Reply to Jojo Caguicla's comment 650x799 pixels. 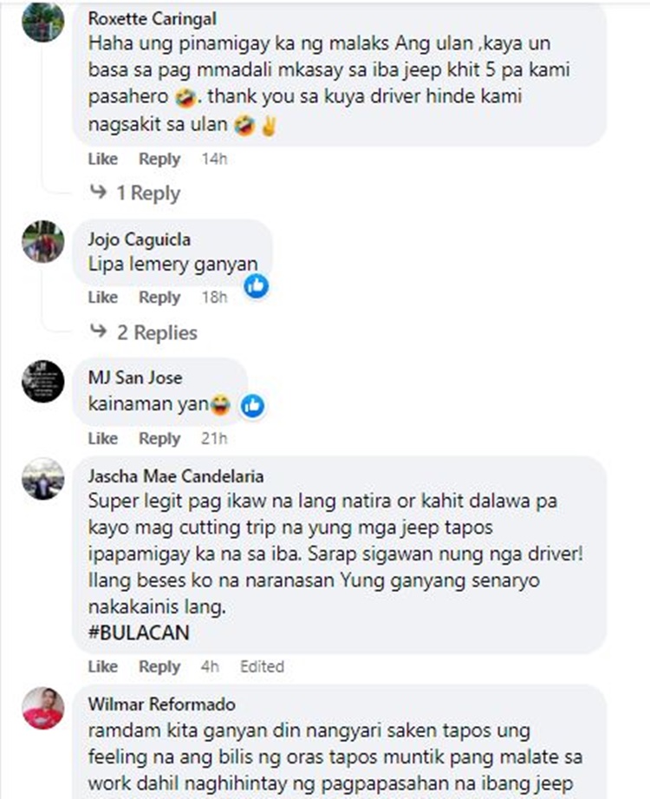tap(159, 297)
